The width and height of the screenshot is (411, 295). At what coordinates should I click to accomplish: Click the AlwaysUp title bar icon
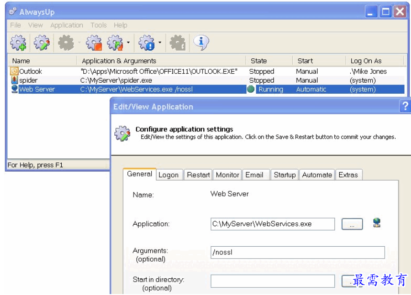click(x=12, y=11)
